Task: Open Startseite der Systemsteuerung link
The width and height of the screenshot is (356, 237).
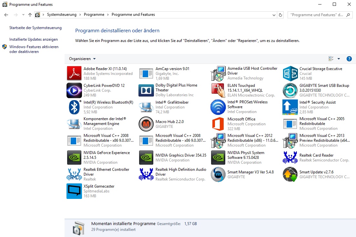Action: pos(36,28)
